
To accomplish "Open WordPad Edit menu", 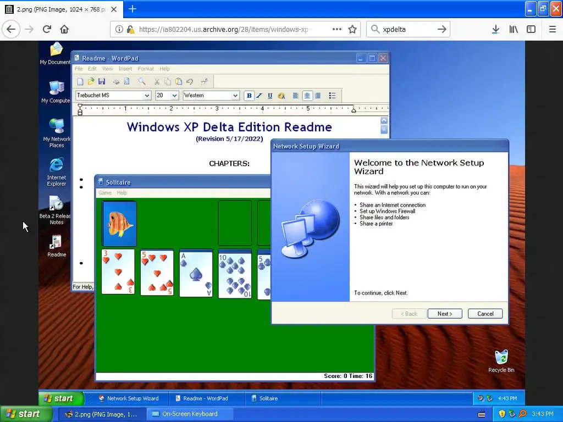I will (x=92, y=69).
